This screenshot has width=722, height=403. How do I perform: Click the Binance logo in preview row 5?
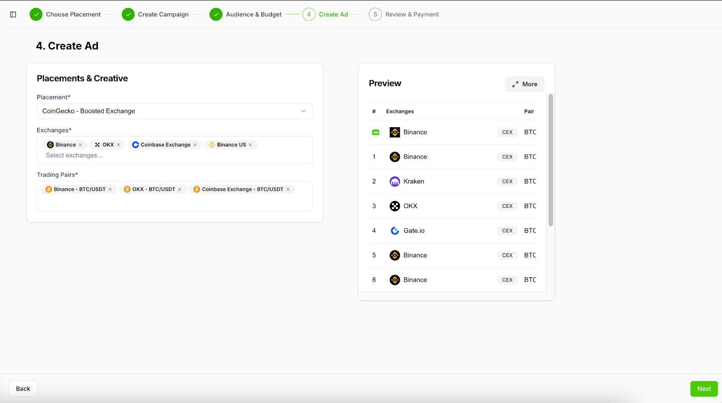(395, 255)
